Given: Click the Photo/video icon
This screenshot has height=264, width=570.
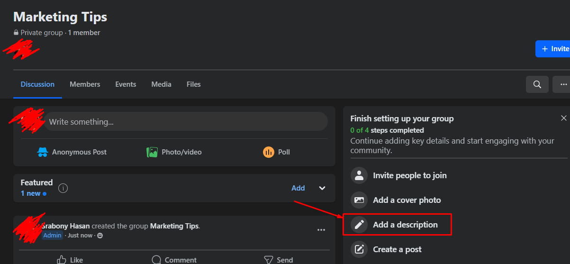Looking at the screenshot, I should click(x=152, y=152).
